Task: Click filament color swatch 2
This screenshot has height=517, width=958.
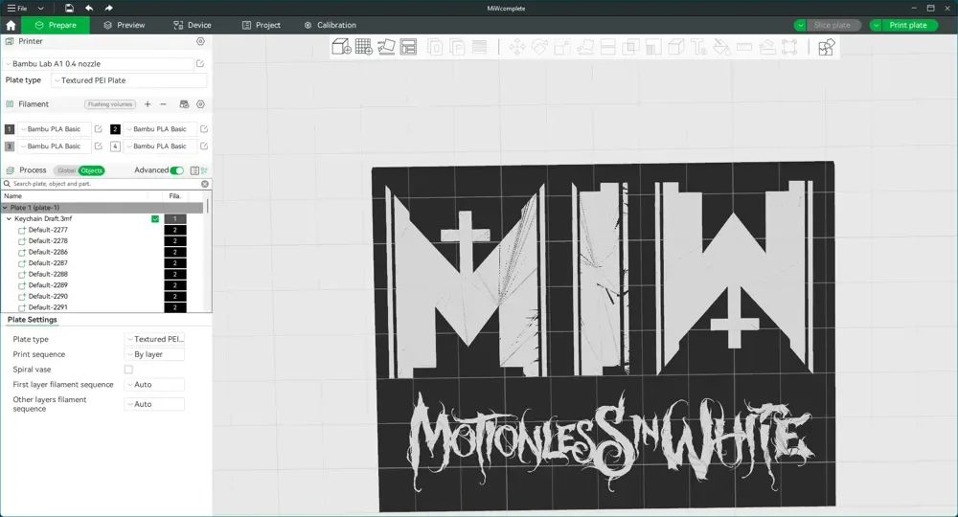Action: (x=115, y=129)
